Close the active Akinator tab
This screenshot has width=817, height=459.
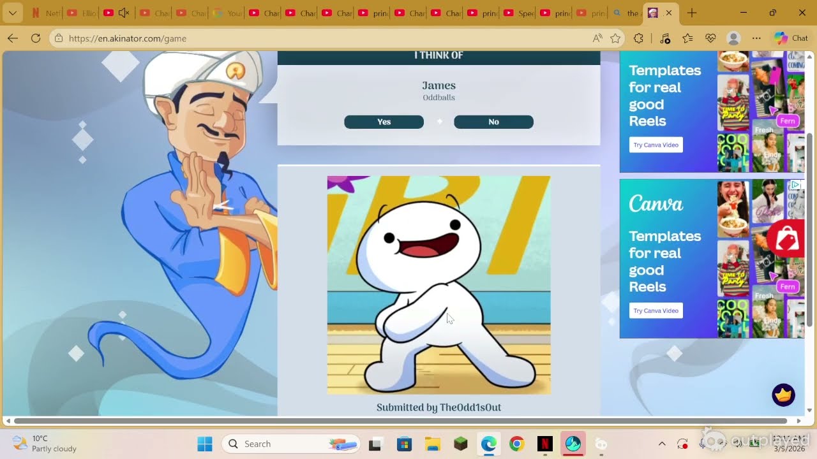[x=668, y=13]
